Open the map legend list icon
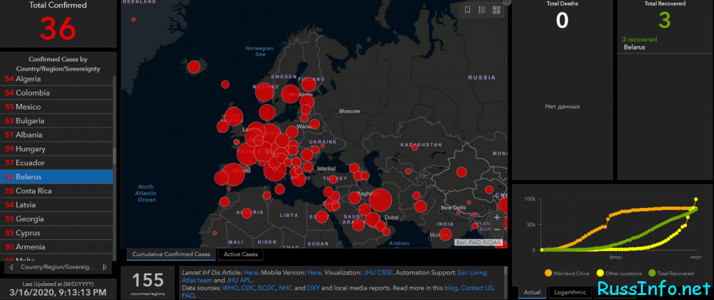The image size is (714, 300). coord(482,10)
